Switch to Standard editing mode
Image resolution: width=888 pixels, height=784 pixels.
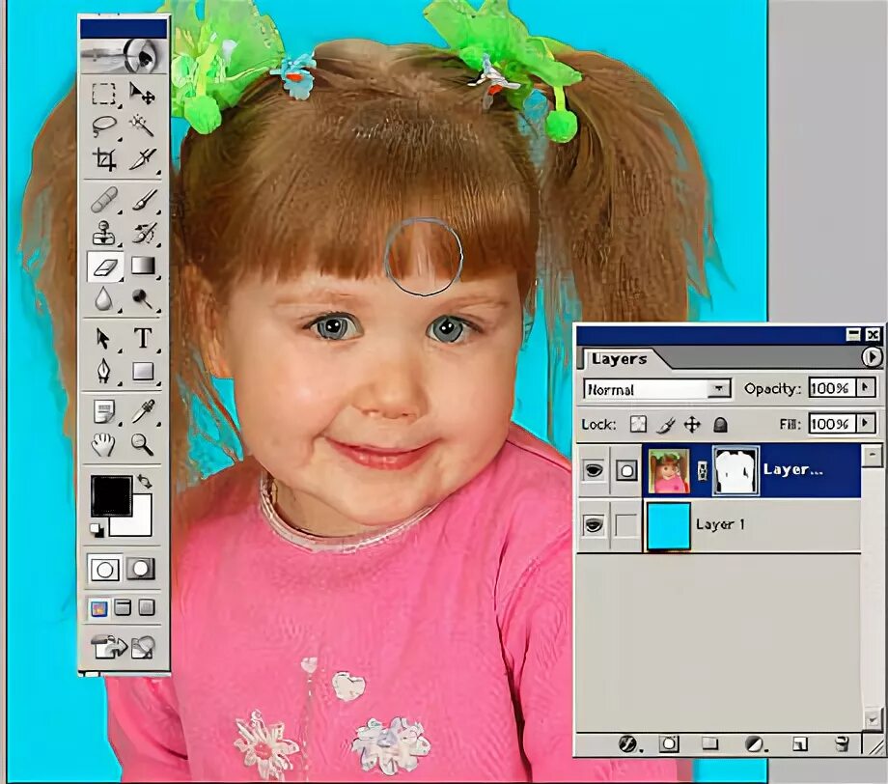(105, 570)
